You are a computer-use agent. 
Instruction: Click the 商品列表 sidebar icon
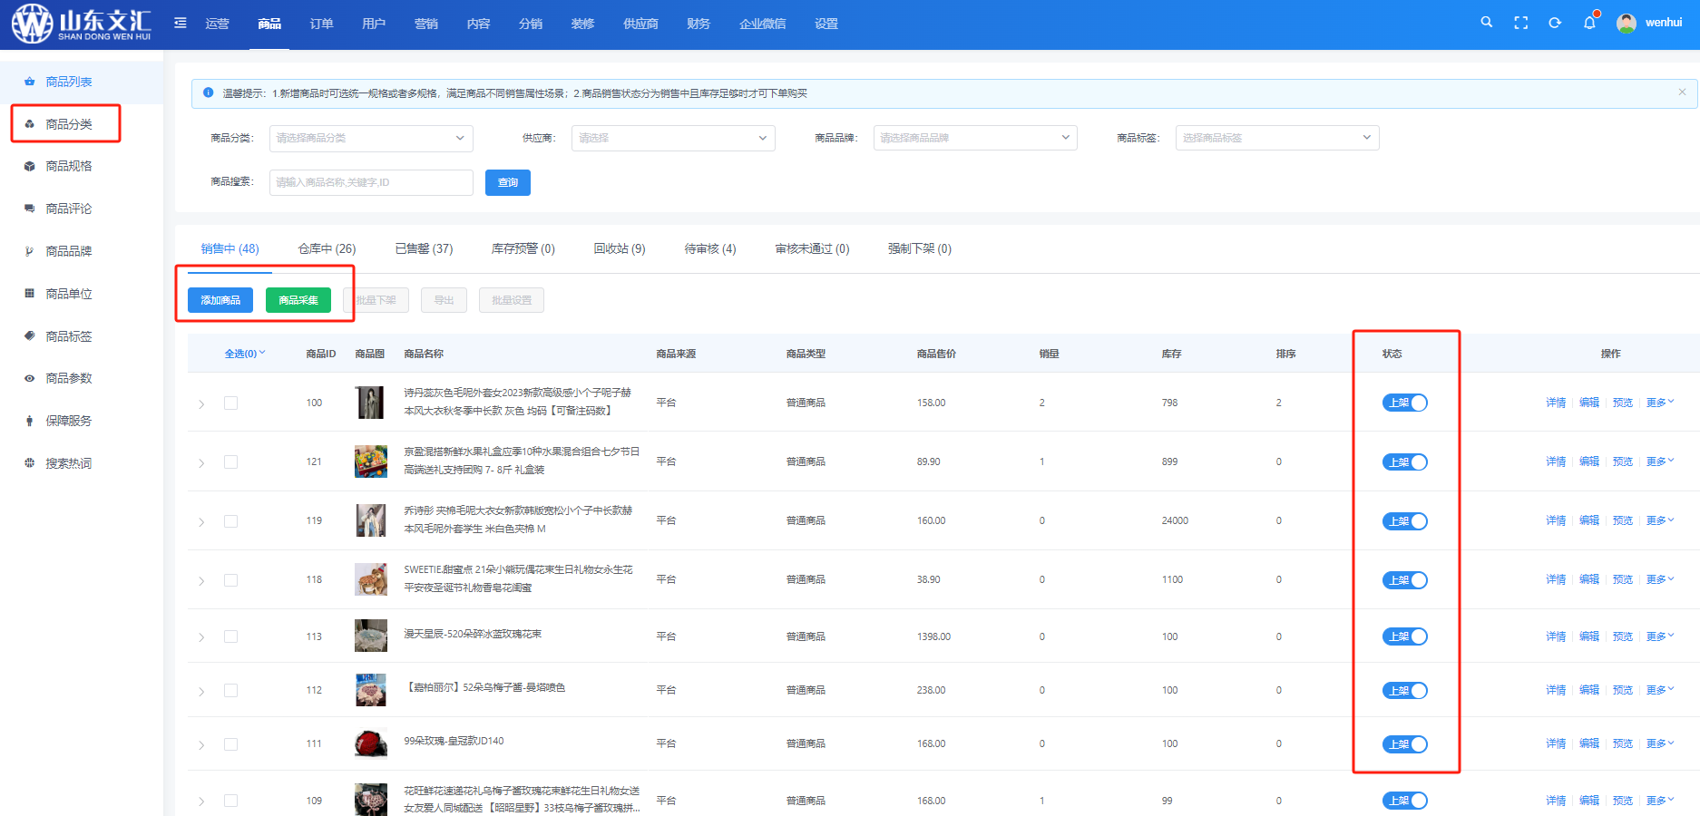click(29, 82)
